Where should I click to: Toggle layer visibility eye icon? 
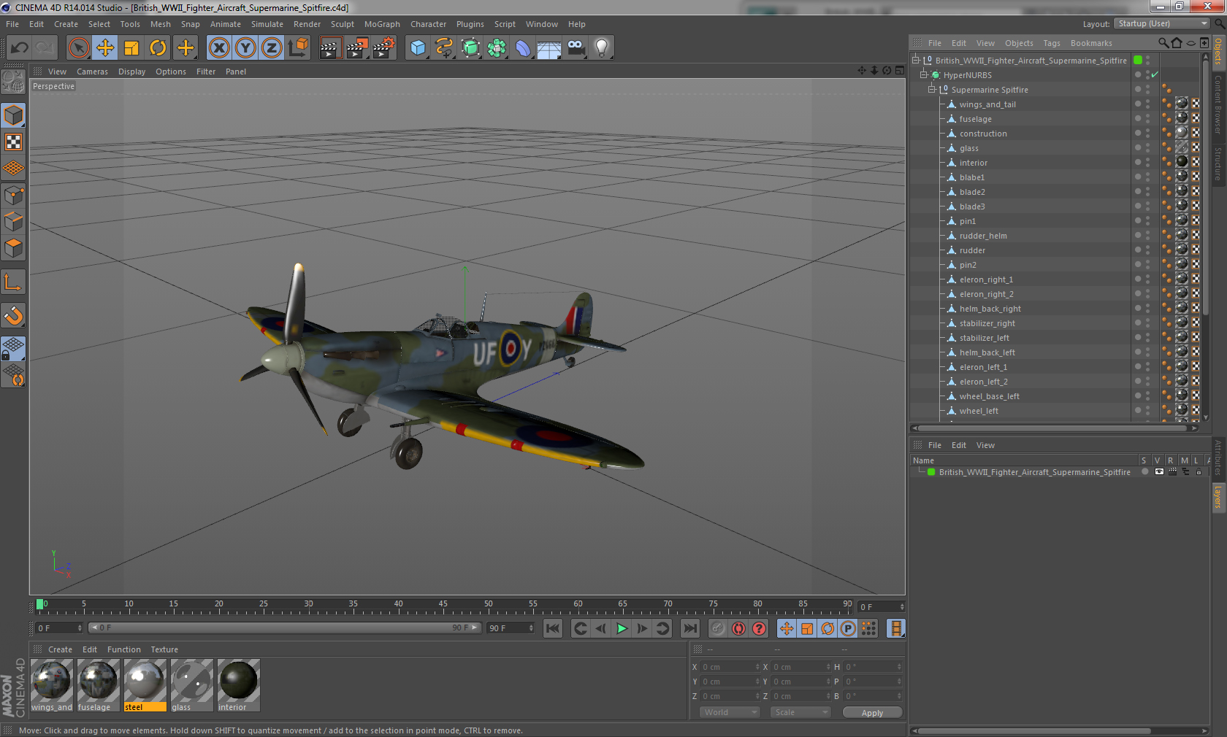(x=1159, y=472)
